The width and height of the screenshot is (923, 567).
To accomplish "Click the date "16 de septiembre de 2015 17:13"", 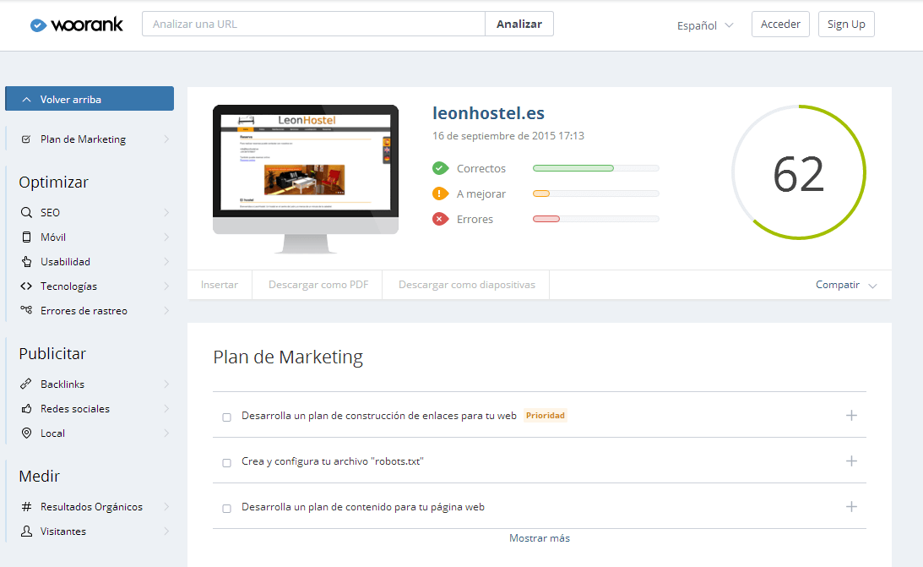I will click(x=508, y=136).
